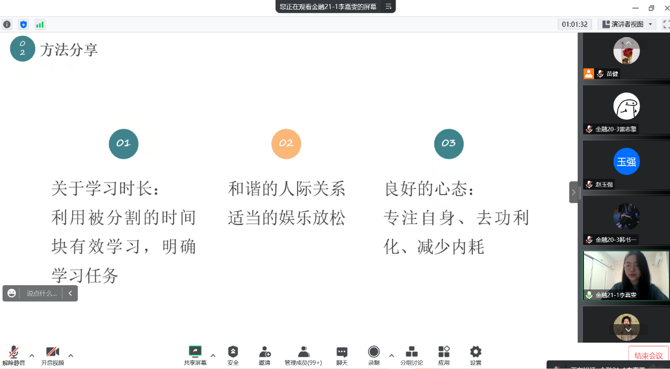Expand recording options arrow beside 录制

(391, 355)
